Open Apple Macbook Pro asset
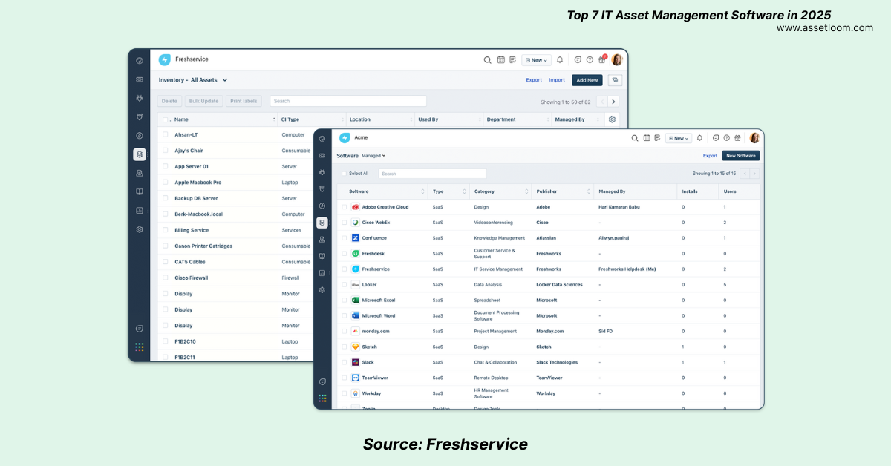891x466 pixels. [x=198, y=183]
